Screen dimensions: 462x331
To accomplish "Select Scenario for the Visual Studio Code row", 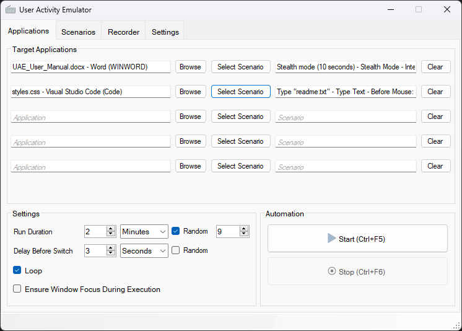I will pos(240,92).
